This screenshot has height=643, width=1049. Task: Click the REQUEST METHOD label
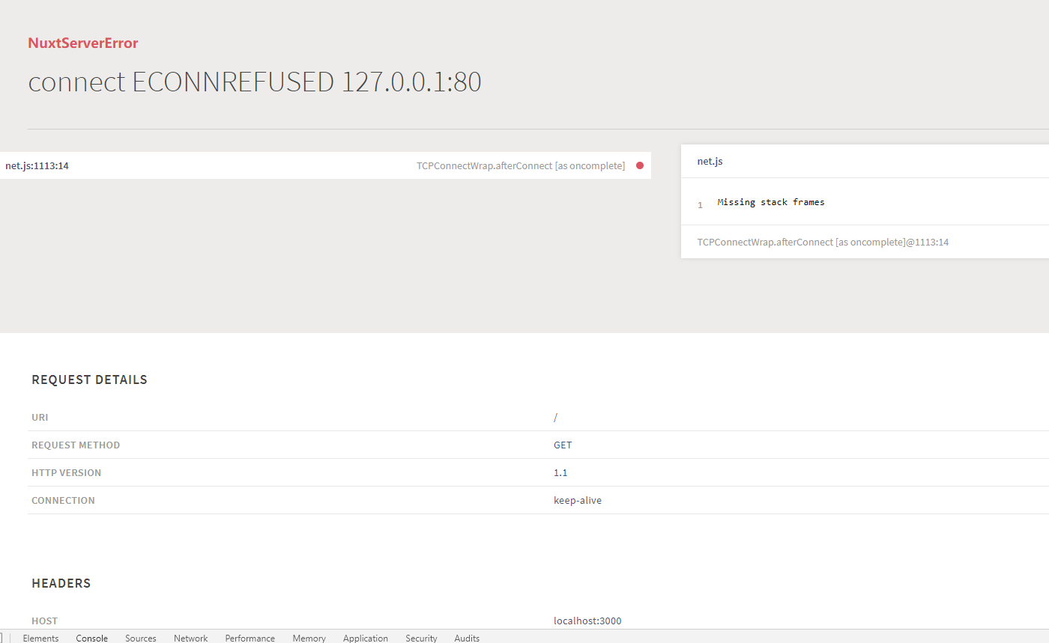pyautogui.click(x=76, y=445)
